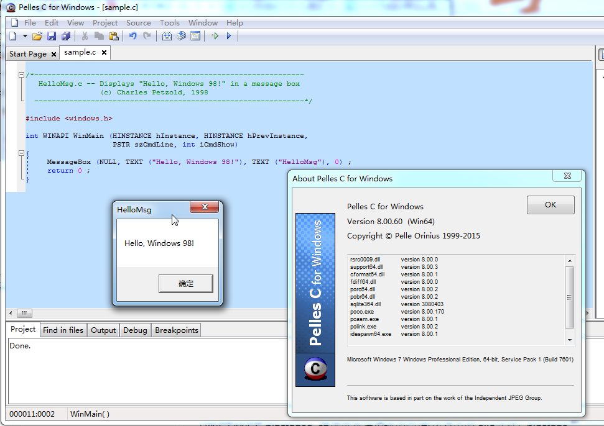Screen dimensions: 604x426
Task: Switch to the Find in files tab
Action: pos(63,330)
